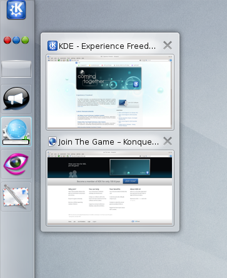Click the red dot of Activities icon
Image resolution: width=227 pixels, height=278 pixels.
(8, 40)
